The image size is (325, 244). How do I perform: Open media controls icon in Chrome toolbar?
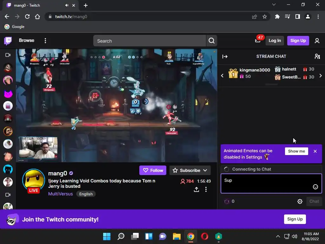(287, 17)
